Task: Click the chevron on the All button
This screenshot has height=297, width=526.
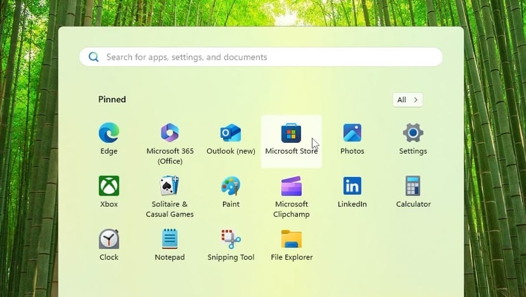Action: click(x=415, y=100)
